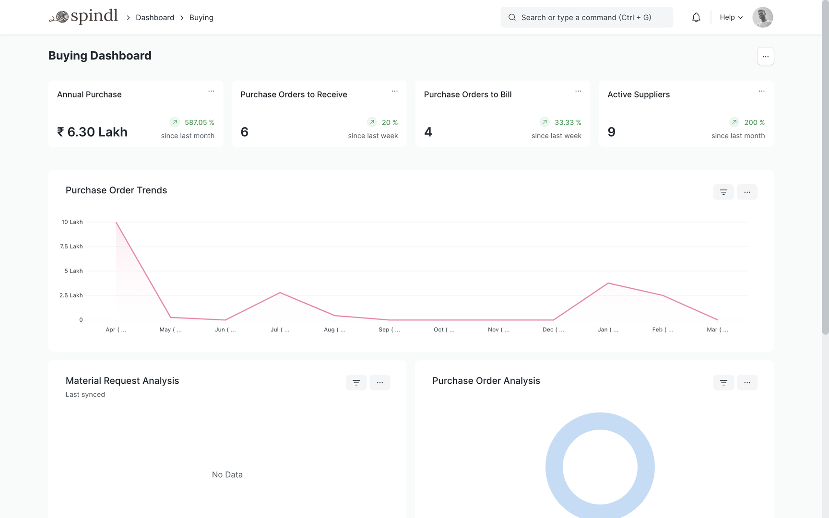
Task: Go to Buying breadcrumb
Action: (x=201, y=17)
